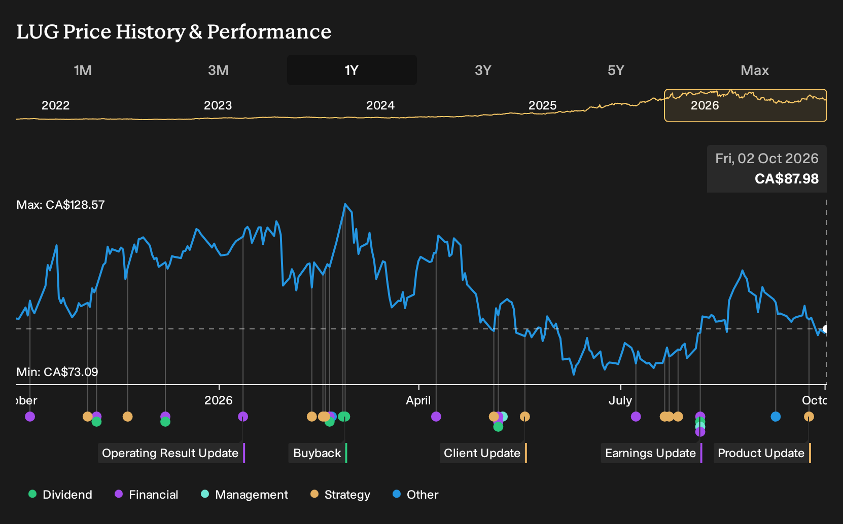Click the Max: CA$128.57 label
The height and width of the screenshot is (524, 843).
(61, 205)
